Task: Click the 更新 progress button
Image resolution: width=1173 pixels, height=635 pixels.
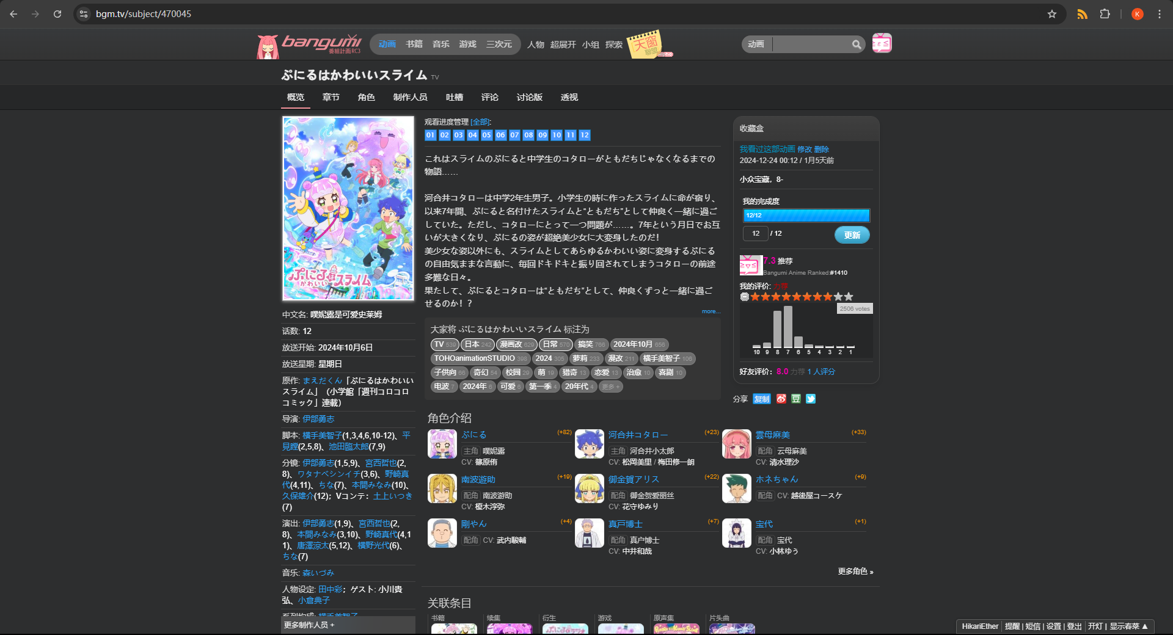Action: tap(852, 235)
